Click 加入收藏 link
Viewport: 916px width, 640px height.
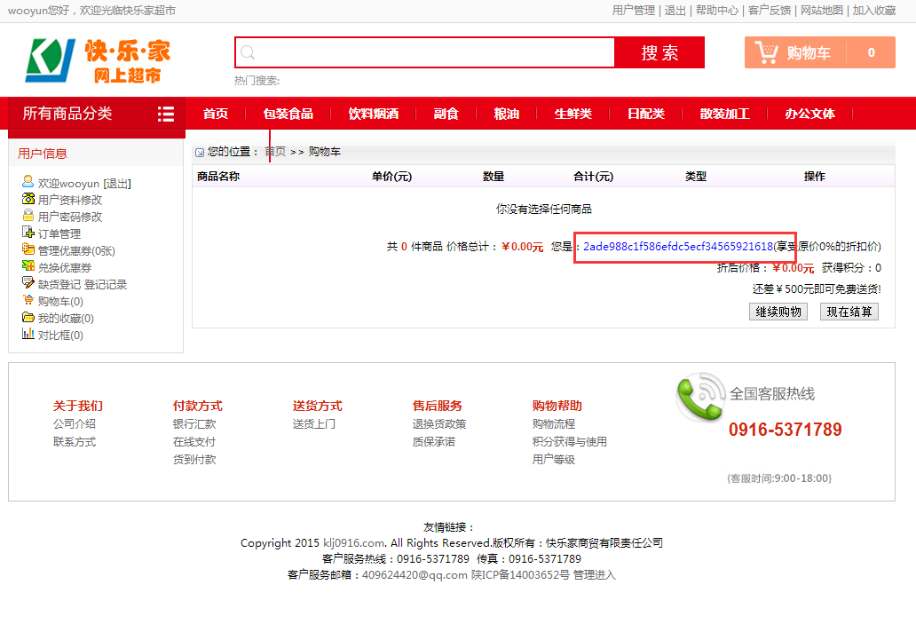click(x=874, y=11)
